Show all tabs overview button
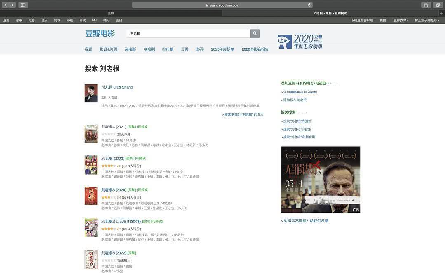This screenshot has height=278, width=445. pos(438,5)
